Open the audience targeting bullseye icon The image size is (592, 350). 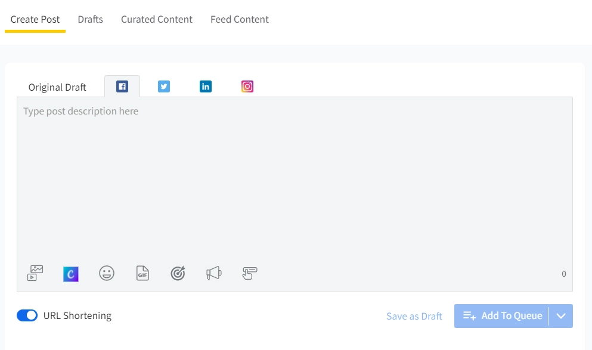[x=178, y=273]
